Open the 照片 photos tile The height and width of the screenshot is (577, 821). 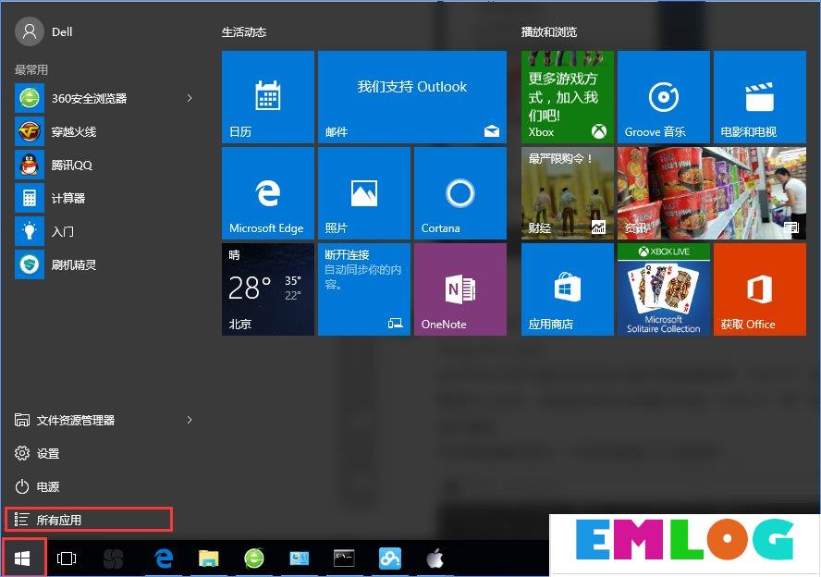click(364, 193)
